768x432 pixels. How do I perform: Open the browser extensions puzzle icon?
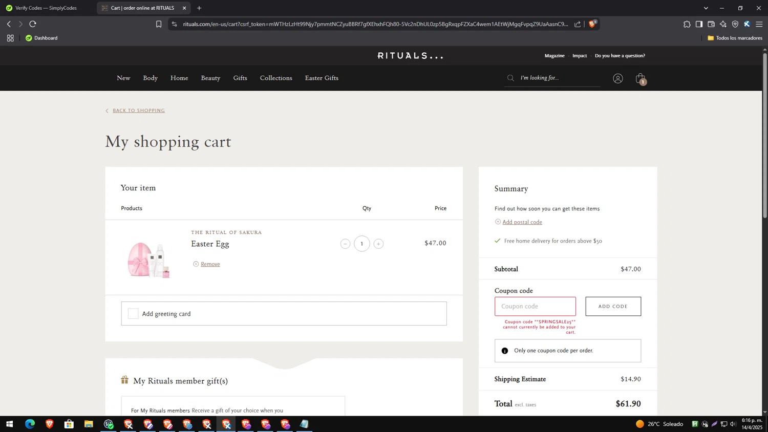(x=687, y=24)
